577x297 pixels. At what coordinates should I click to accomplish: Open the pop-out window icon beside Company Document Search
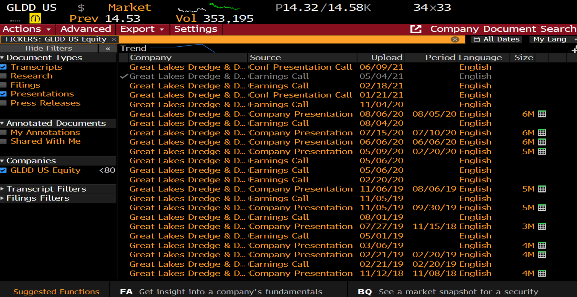pyautogui.click(x=416, y=29)
